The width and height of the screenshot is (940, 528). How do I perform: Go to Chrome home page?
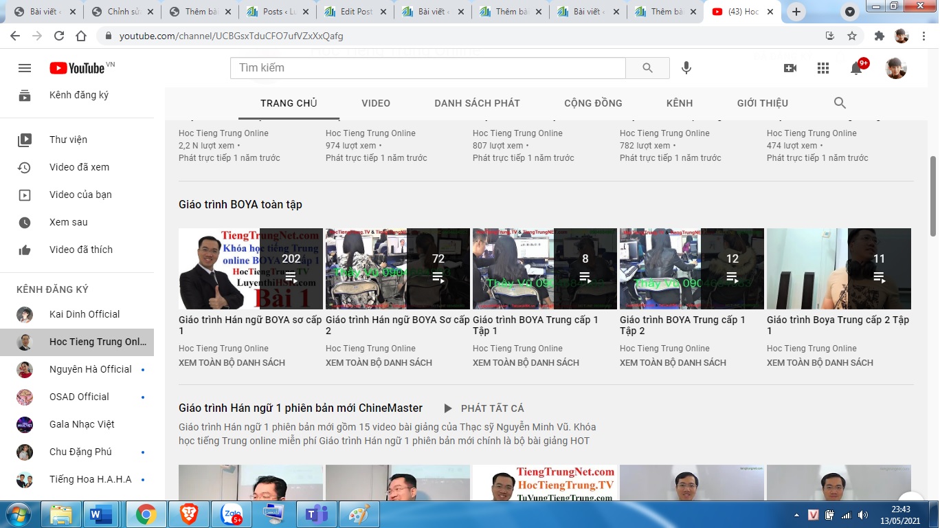click(x=81, y=36)
